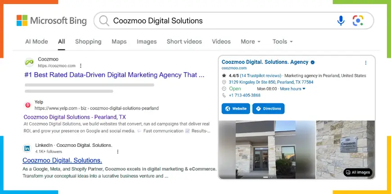This screenshot has width=391, height=194.
Task: Open 14 Trustpilot reviews link
Action: point(261,76)
